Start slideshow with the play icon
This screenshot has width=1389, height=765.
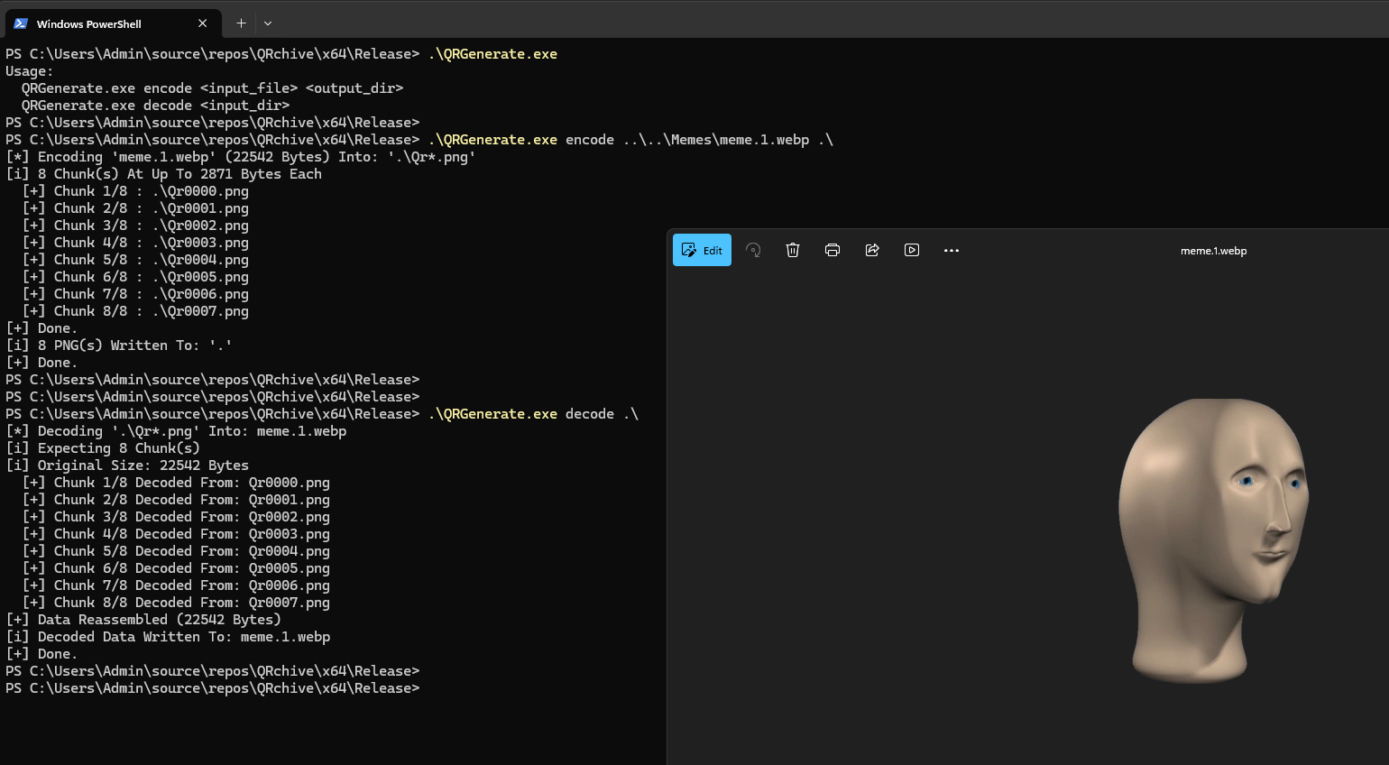pyautogui.click(x=912, y=251)
